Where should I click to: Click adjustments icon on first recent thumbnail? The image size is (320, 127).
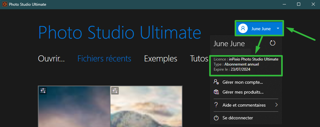click(x=43, y=90)
